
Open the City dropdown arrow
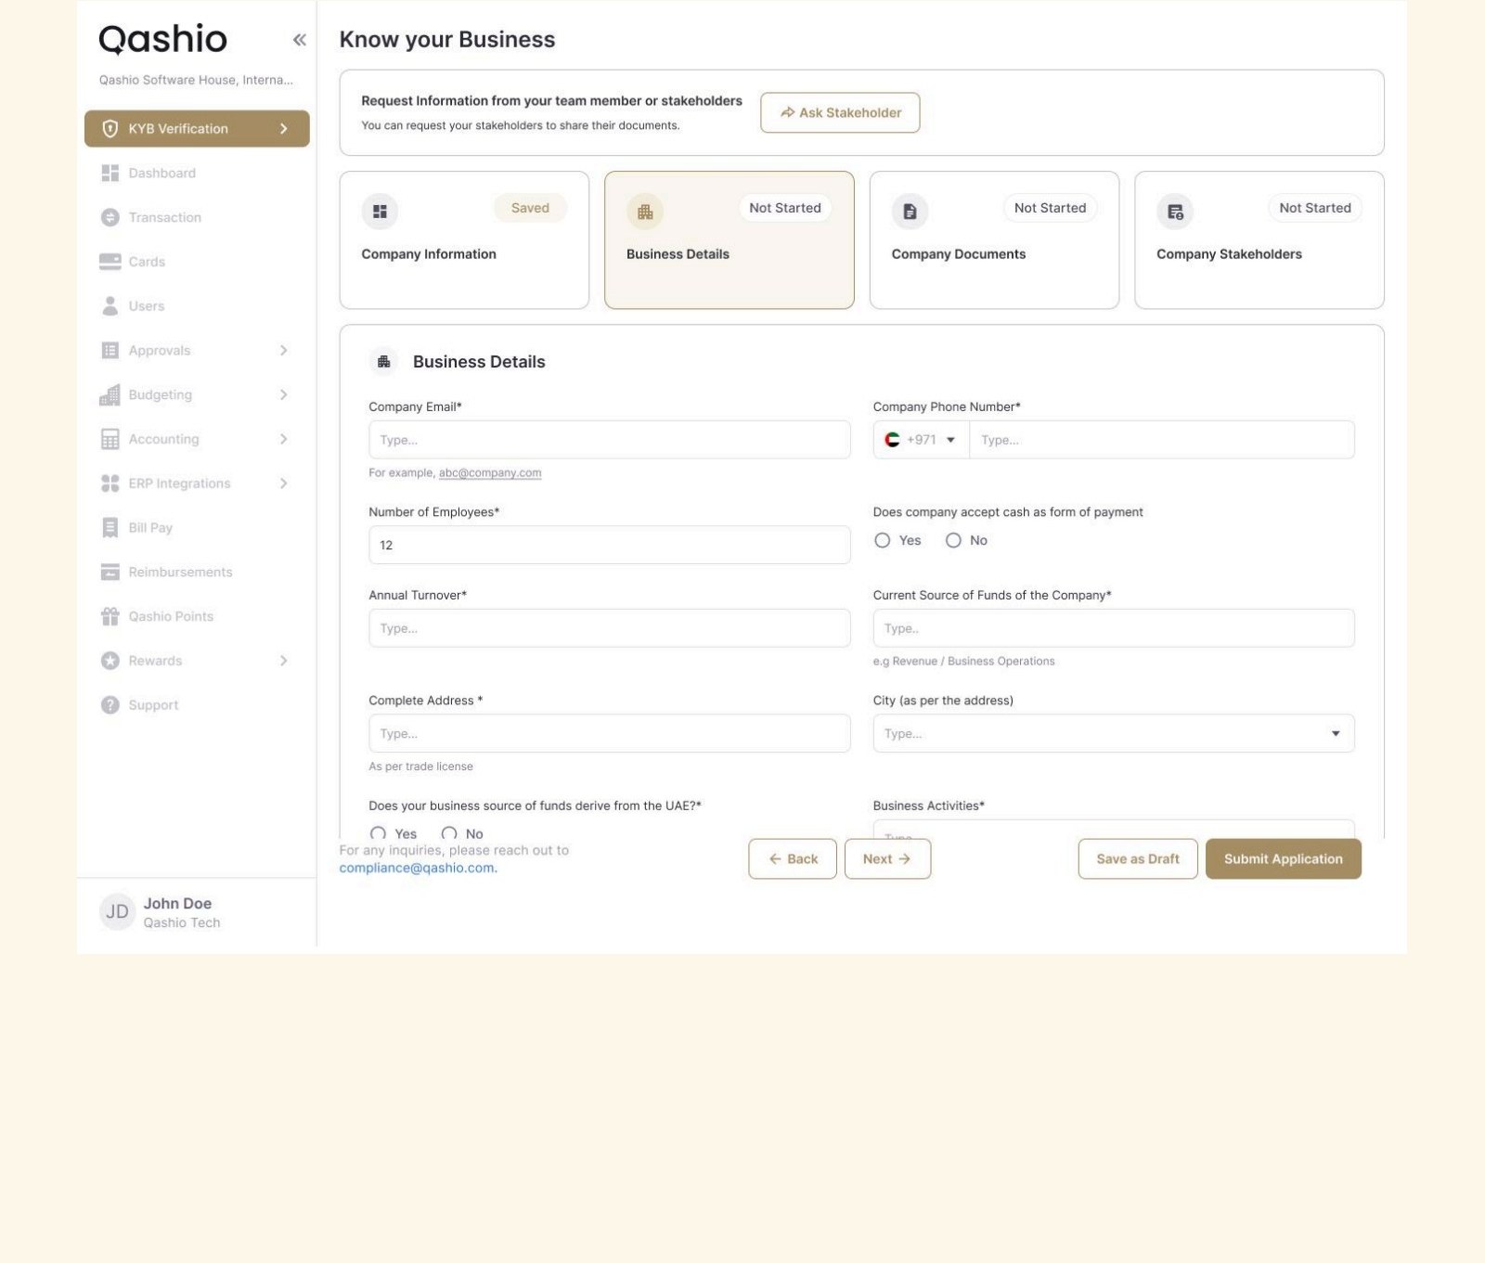click(x=1336, y=733)
